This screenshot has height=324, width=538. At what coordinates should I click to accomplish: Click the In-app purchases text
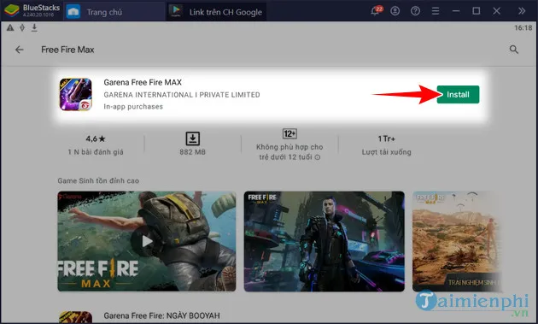133,107
